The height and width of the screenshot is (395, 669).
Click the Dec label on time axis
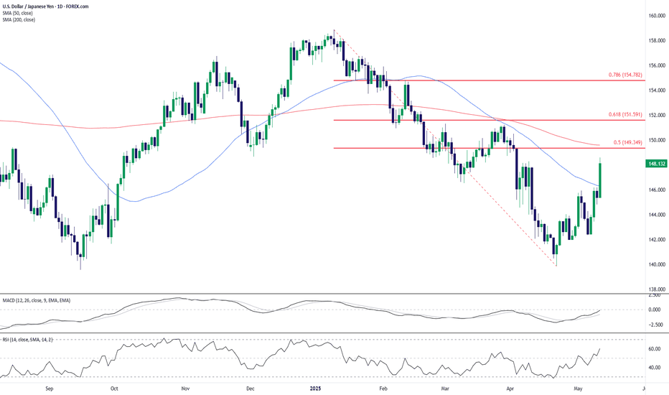[x=251, y=389]
